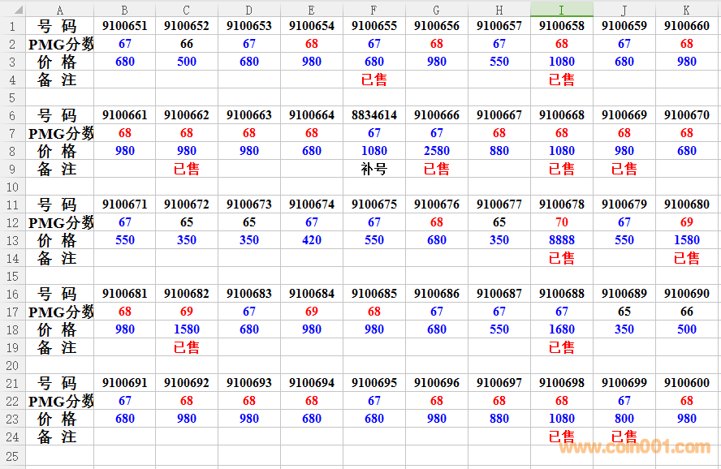Select the row 25 header
Viewport: 721px width, 469px height.
point(12,454)
